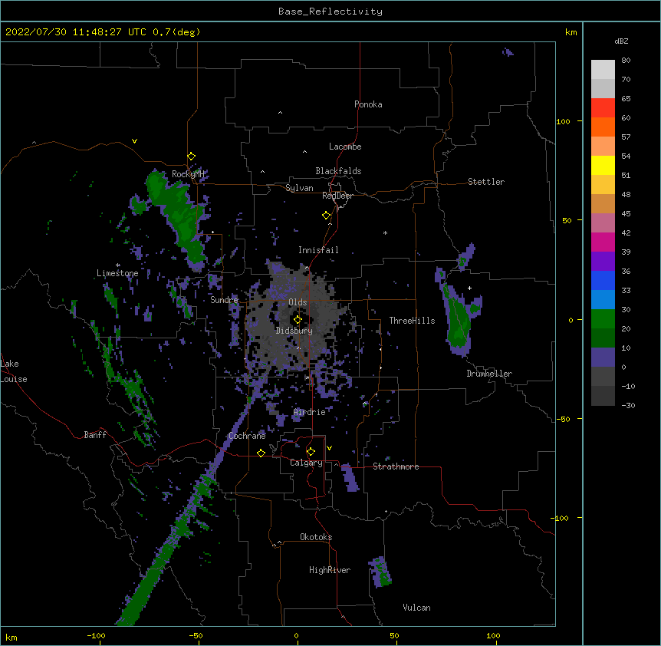The width and height of the screenshot is (661, 646).
Task: Click the Limestone label
Action: [x=117, y=273]
